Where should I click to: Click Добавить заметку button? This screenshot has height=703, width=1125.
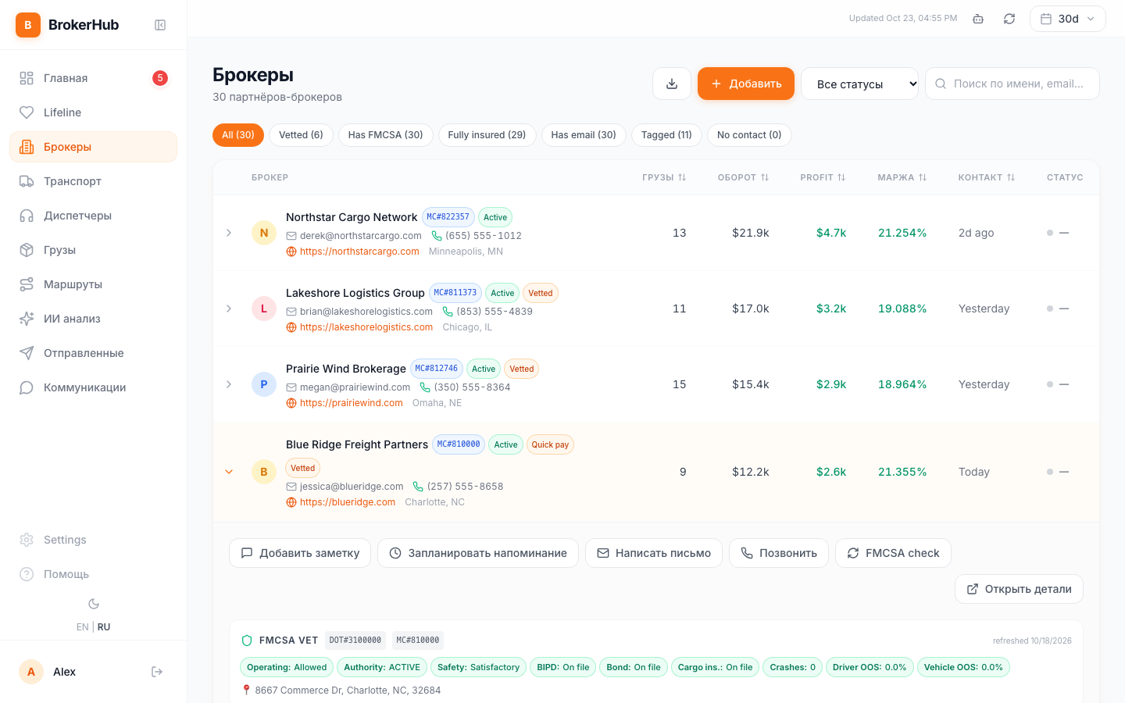click(300, 553)
